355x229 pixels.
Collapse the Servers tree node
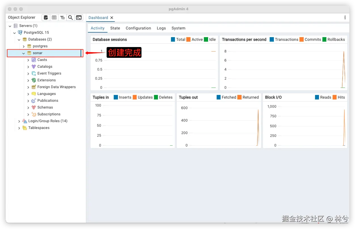(10, 26)
